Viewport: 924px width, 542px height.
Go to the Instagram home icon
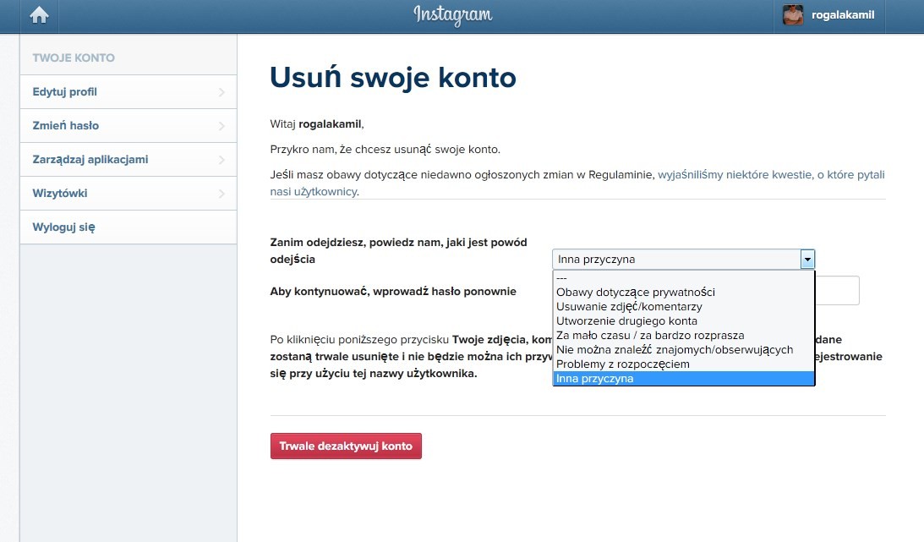point(40,14)
